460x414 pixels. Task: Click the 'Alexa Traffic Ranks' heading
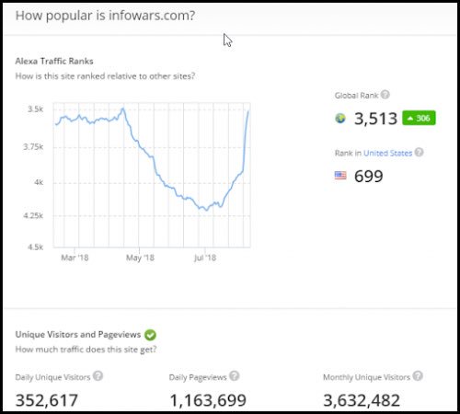[x=54, y=61]
